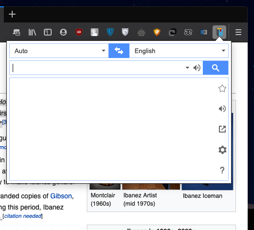This screenshot has height=230, width=254.
Task: Open the æ ligature extension icon
Action: (x=188, y=32)
